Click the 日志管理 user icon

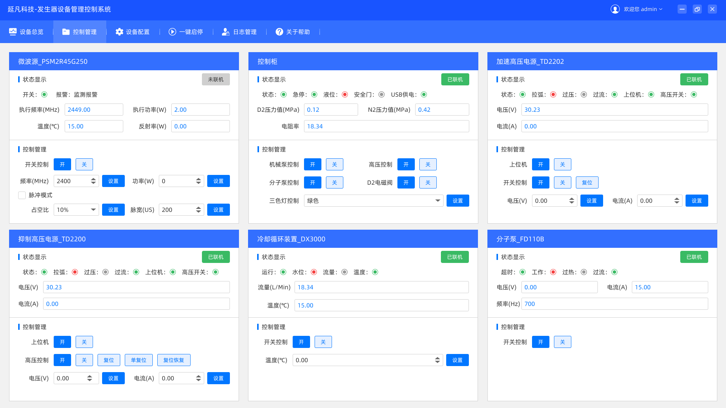226,32
